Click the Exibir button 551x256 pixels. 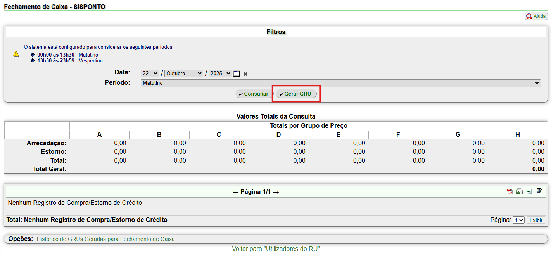[x=536, y=220]
